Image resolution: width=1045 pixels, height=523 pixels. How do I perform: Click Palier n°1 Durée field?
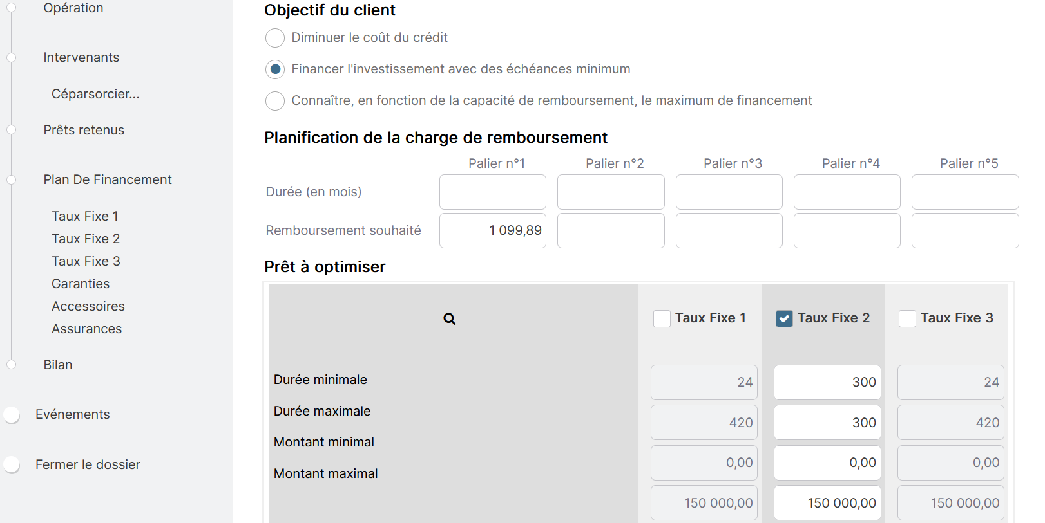(492, 192)
